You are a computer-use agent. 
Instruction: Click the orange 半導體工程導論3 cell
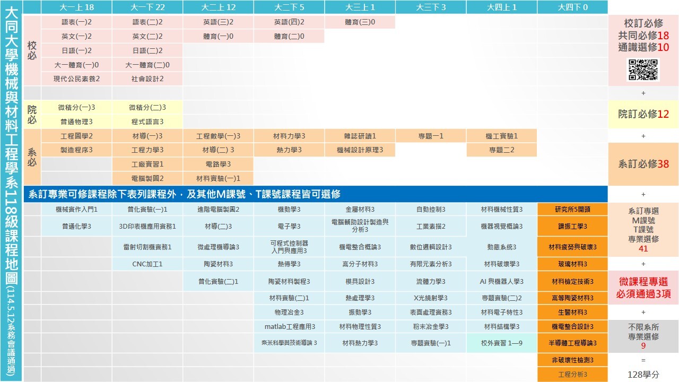tap(572, 343)
